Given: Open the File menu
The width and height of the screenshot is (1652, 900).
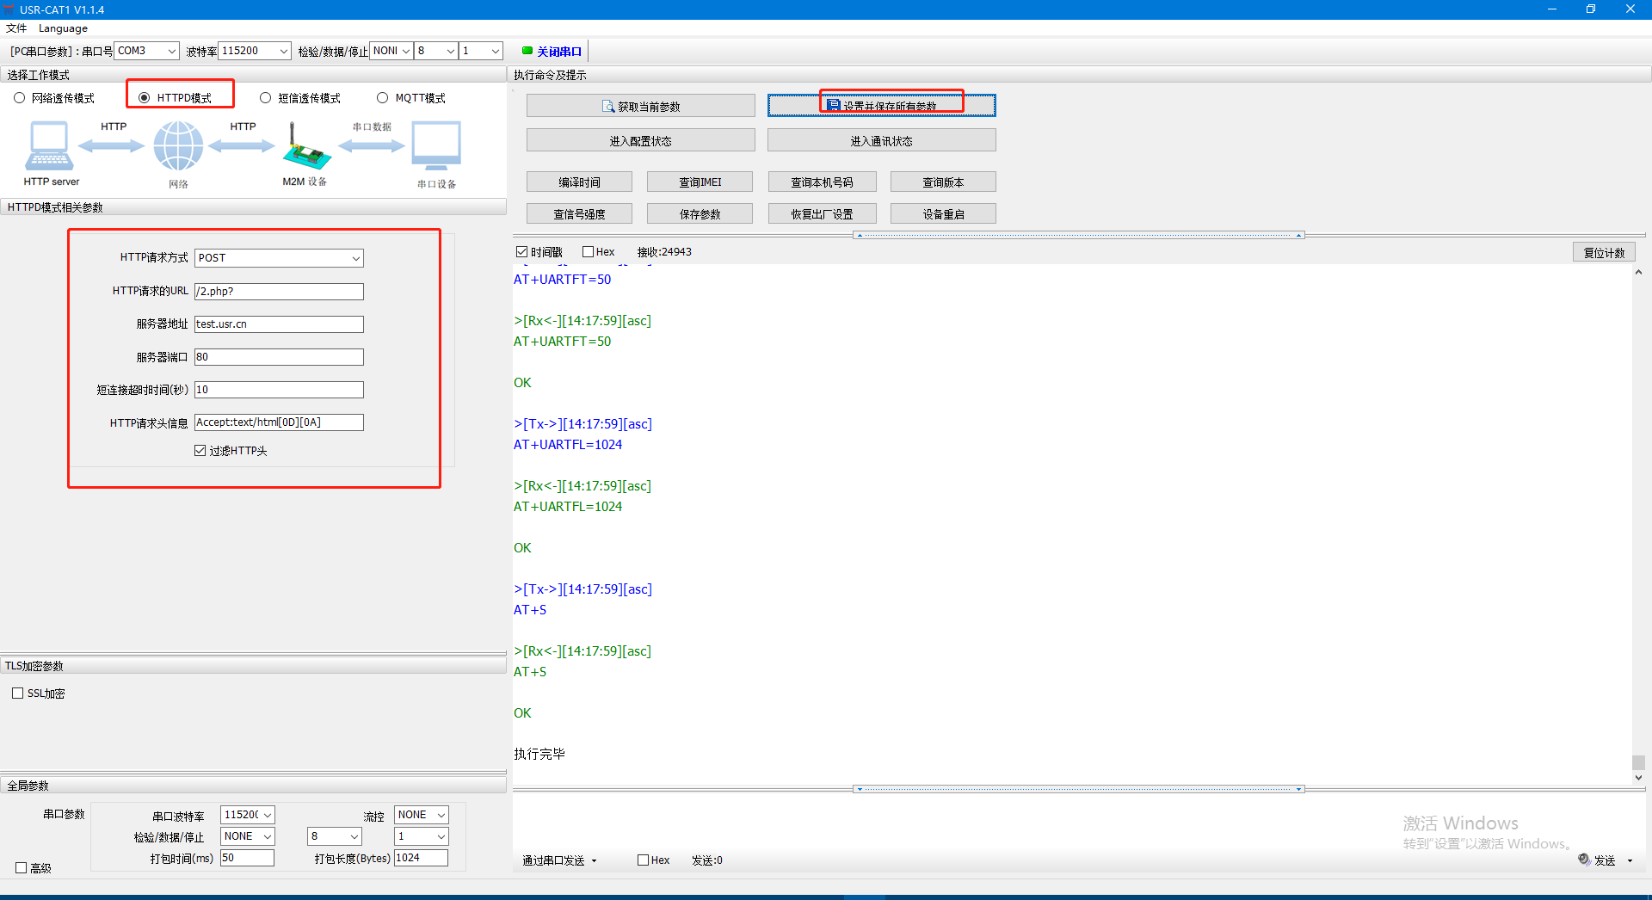Looking at the screenshot, I should (x=16, y=28).
